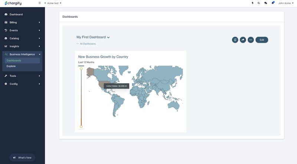Click the Dashboard gauge icon

[6, 14]
